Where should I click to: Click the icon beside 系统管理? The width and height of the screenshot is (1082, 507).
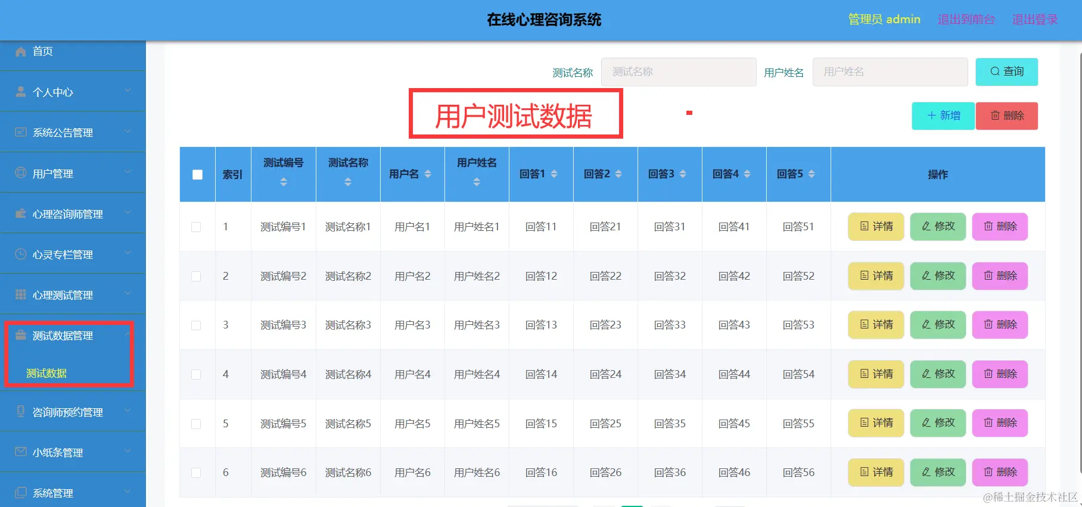pyautogui.click(x=20, y=493)
